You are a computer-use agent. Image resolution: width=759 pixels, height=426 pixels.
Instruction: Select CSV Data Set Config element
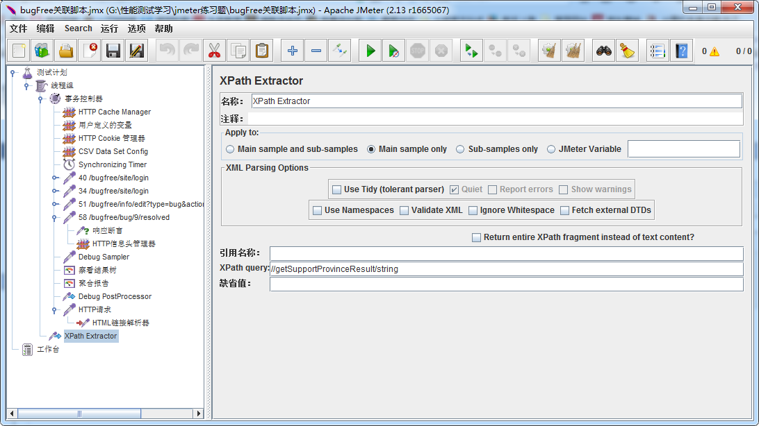pyautogui.click(x=113, y=151)
